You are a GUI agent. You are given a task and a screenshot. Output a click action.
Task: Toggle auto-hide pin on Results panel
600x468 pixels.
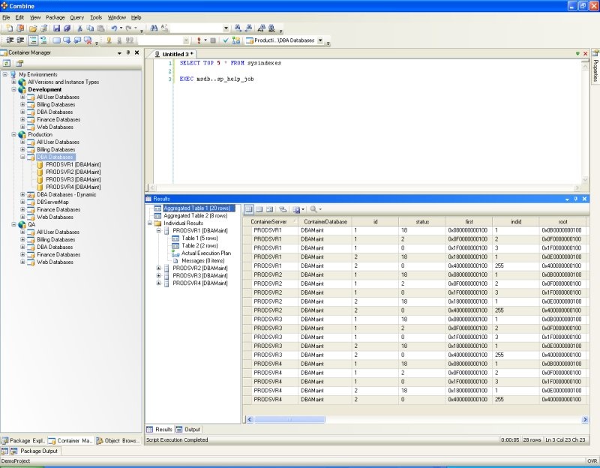577,199
